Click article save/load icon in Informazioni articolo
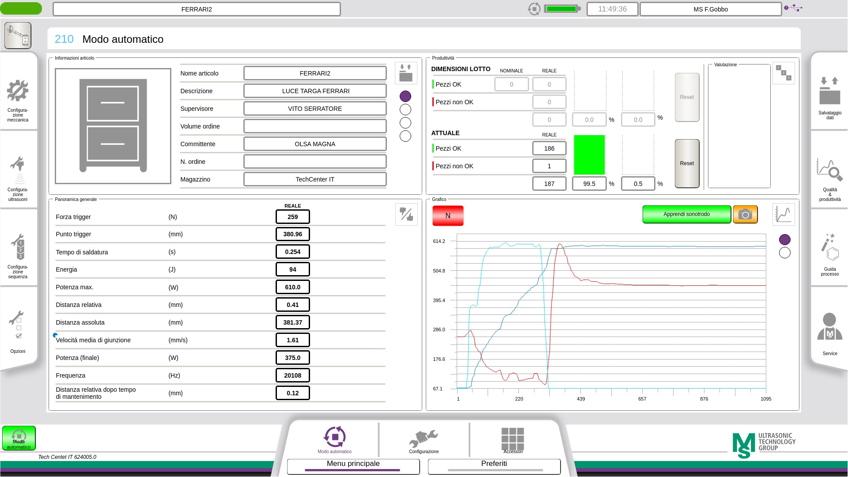Viewport: 848px width, 477px height. [405, 73]
